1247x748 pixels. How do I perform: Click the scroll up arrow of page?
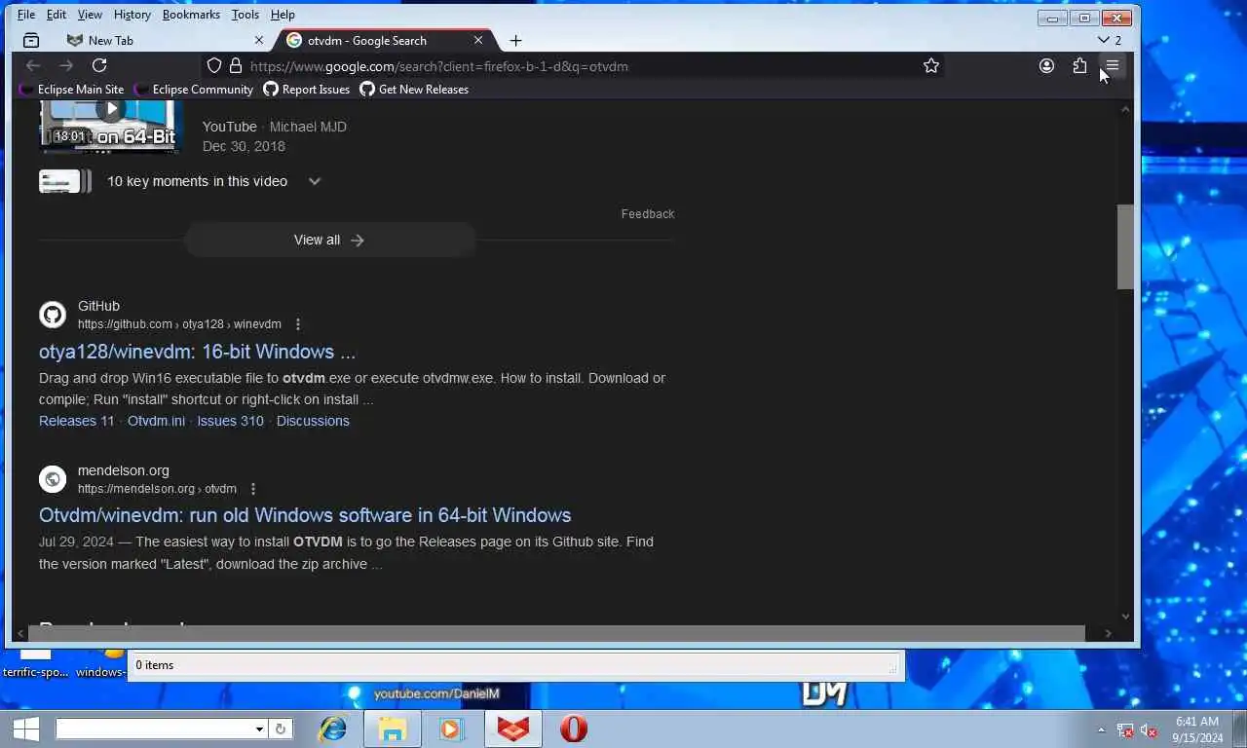1125,108
